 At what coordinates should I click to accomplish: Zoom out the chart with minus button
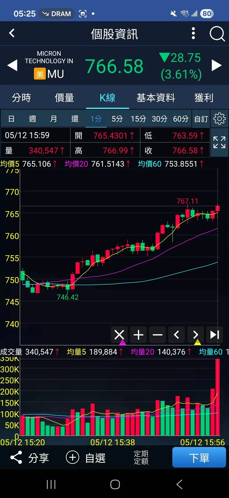(x=157, y=335)
